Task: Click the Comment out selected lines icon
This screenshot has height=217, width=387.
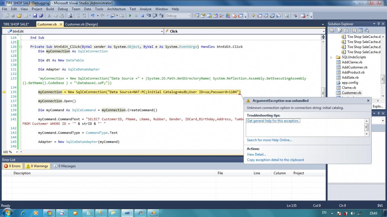Action: click(x=78, y=16)
